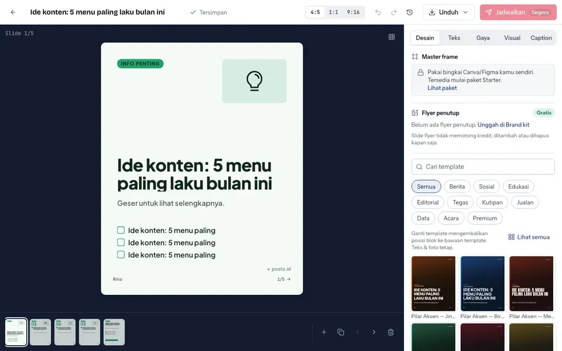This screenshot has width=562, height=351.
Task: Filter templates by Tegas
Action: (460, 202)
